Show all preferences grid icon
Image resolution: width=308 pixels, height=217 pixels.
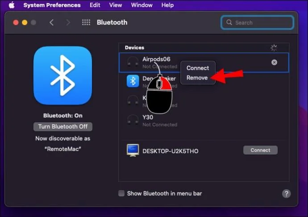coord(86,22)
